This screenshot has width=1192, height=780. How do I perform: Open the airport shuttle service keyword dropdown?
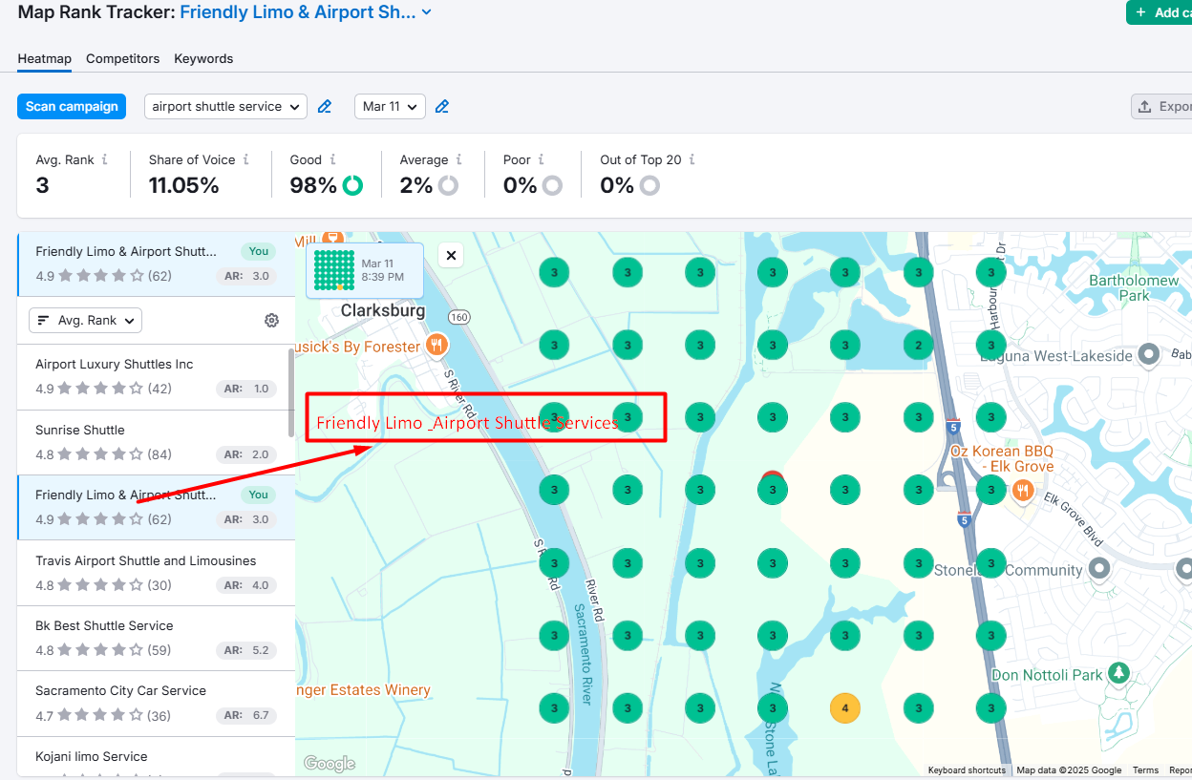tap(225, 107)
